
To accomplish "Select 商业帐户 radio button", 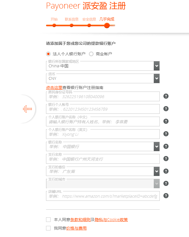I will point(91,54).
